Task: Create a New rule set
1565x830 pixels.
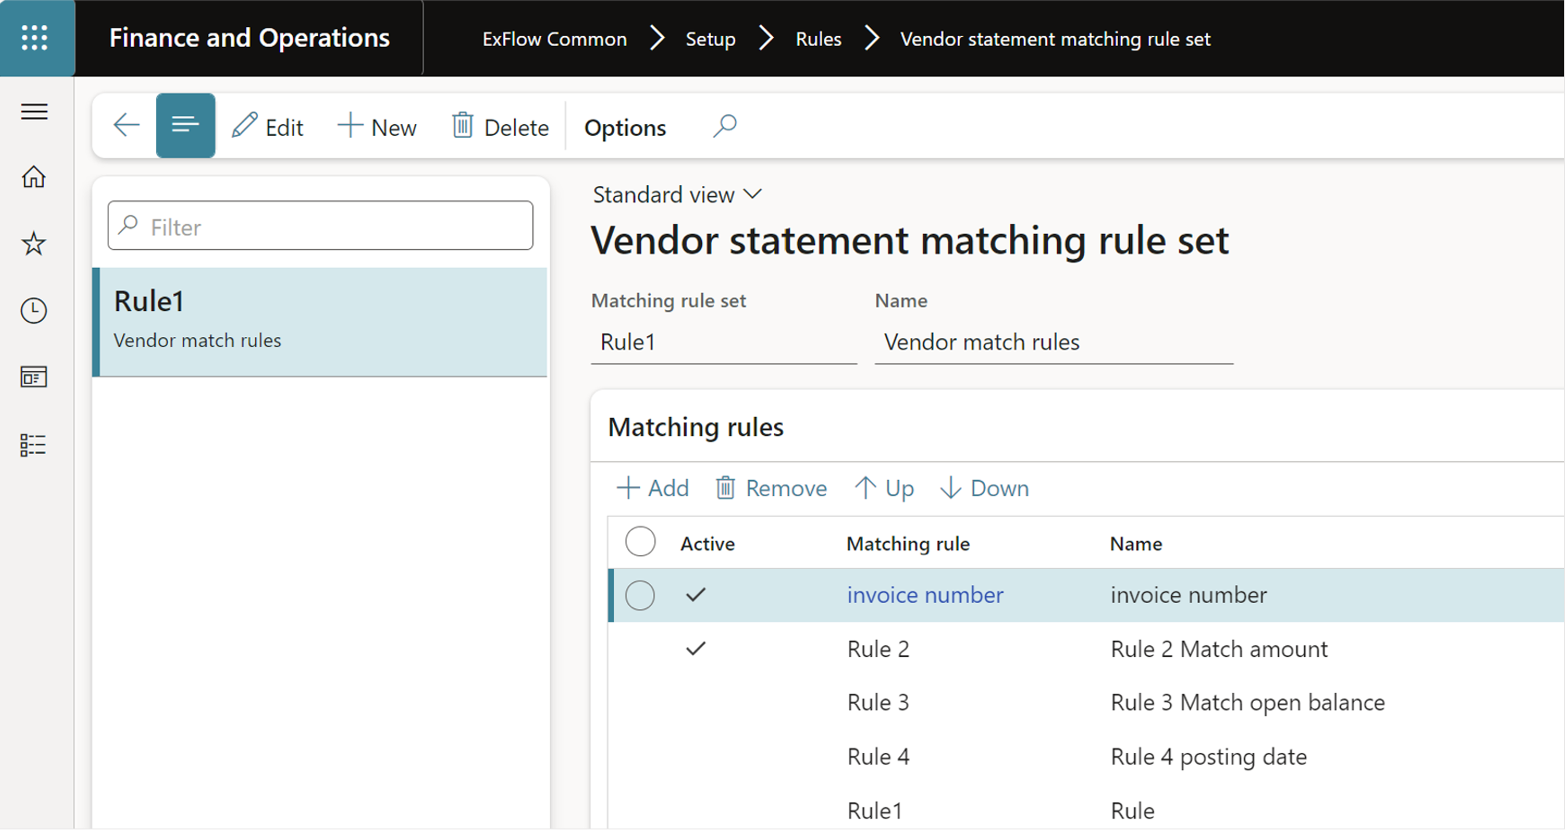Action: pos(377,127)
